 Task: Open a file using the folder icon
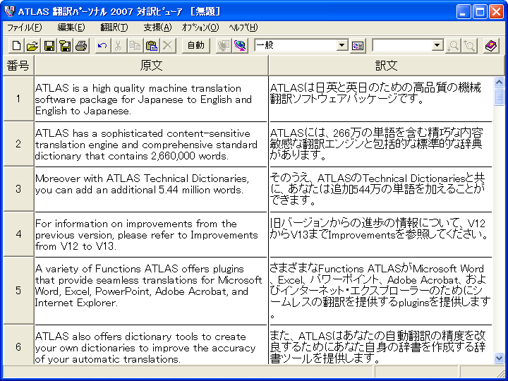coord(32,46)
